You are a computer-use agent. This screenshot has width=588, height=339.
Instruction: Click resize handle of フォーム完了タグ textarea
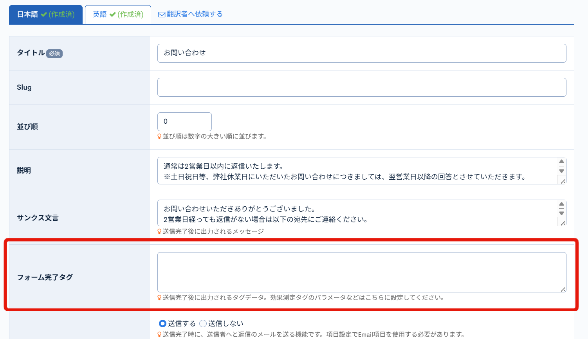563,289
